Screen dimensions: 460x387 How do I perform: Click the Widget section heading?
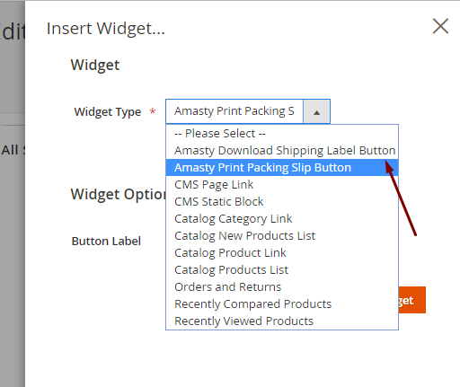[95, 65]
